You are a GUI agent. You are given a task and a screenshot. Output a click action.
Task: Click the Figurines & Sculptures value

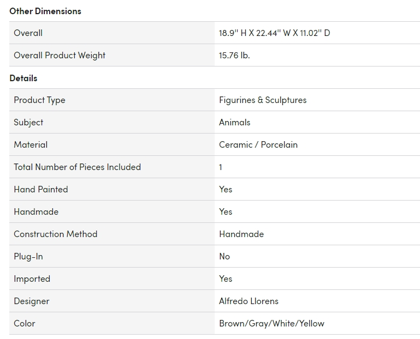pyautogui.click(x=263, y=100)
